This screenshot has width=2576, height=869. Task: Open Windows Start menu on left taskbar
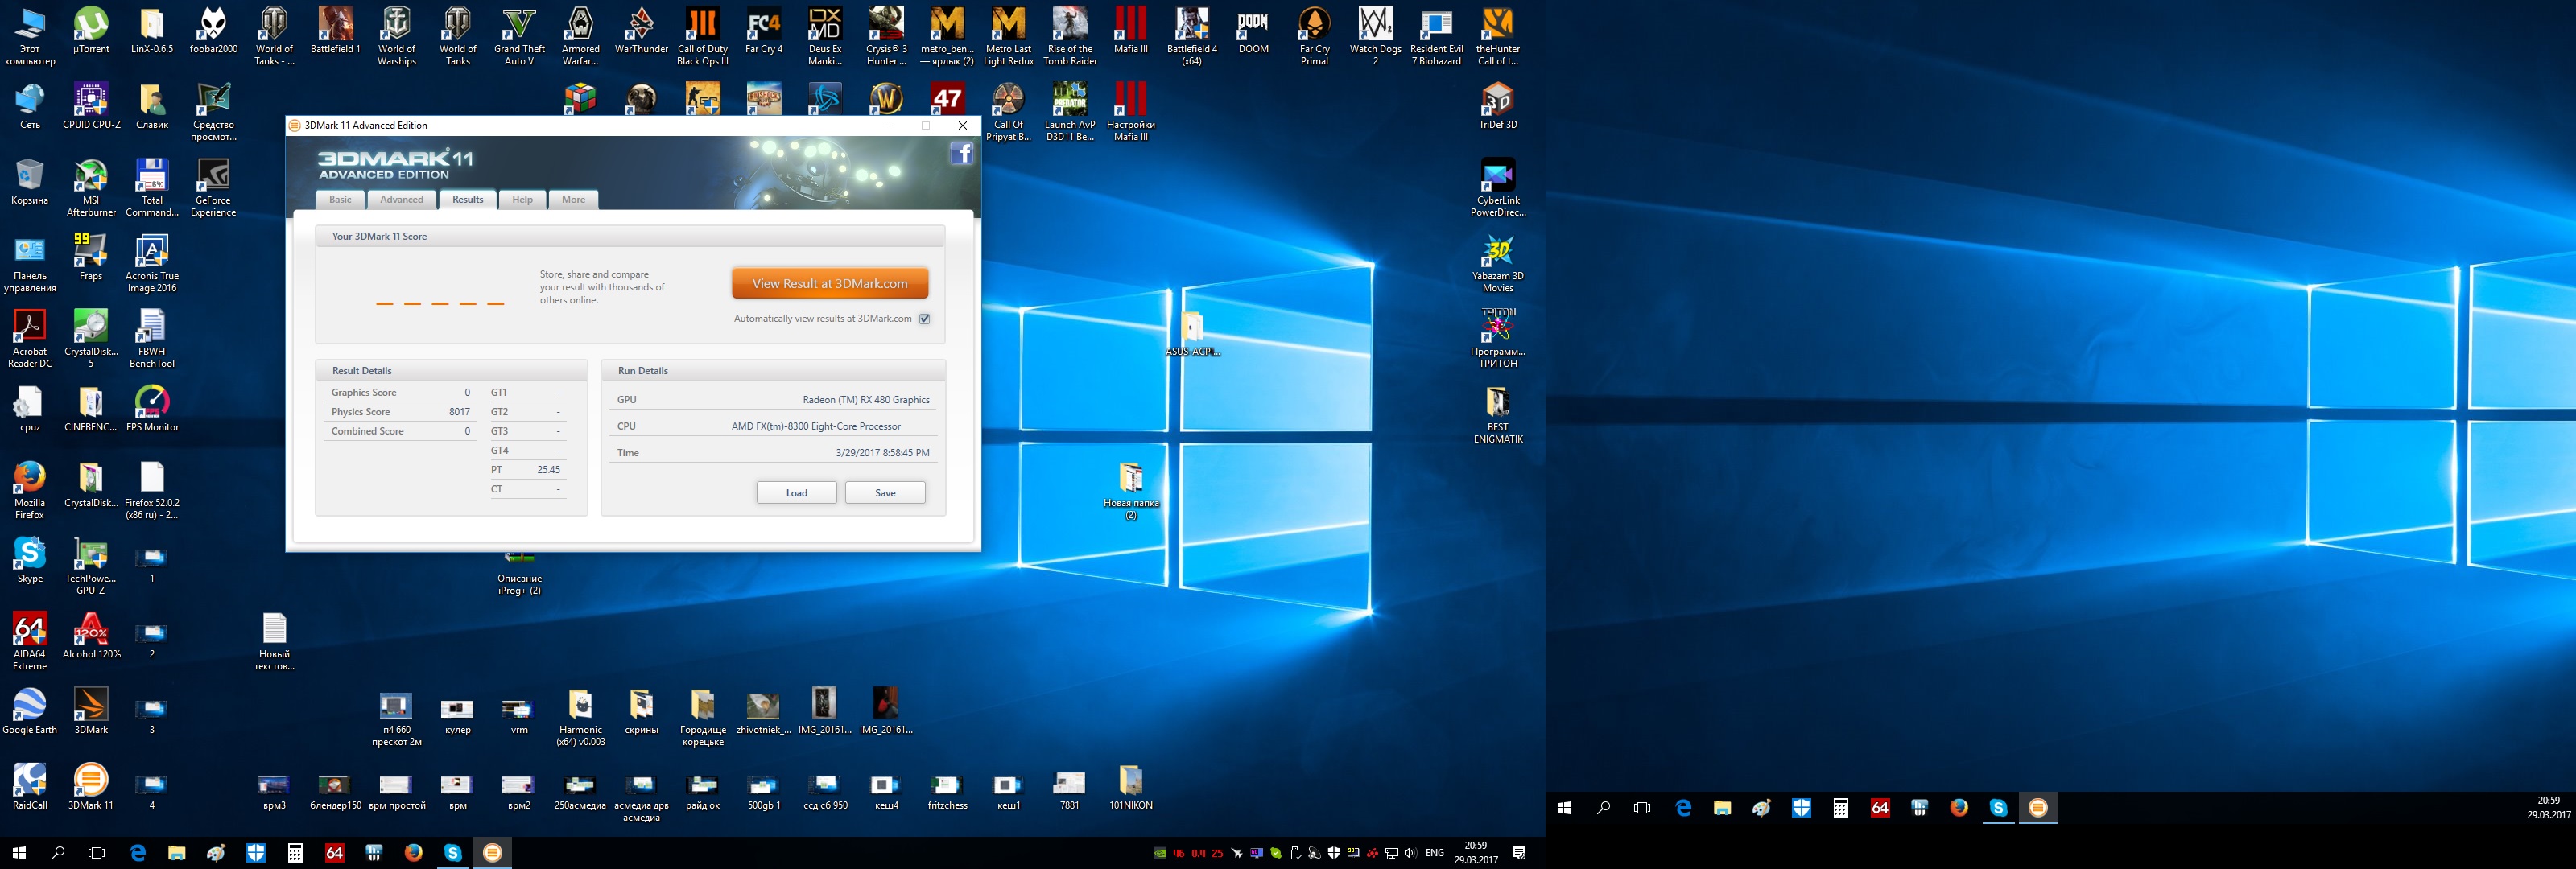(19, 853)
